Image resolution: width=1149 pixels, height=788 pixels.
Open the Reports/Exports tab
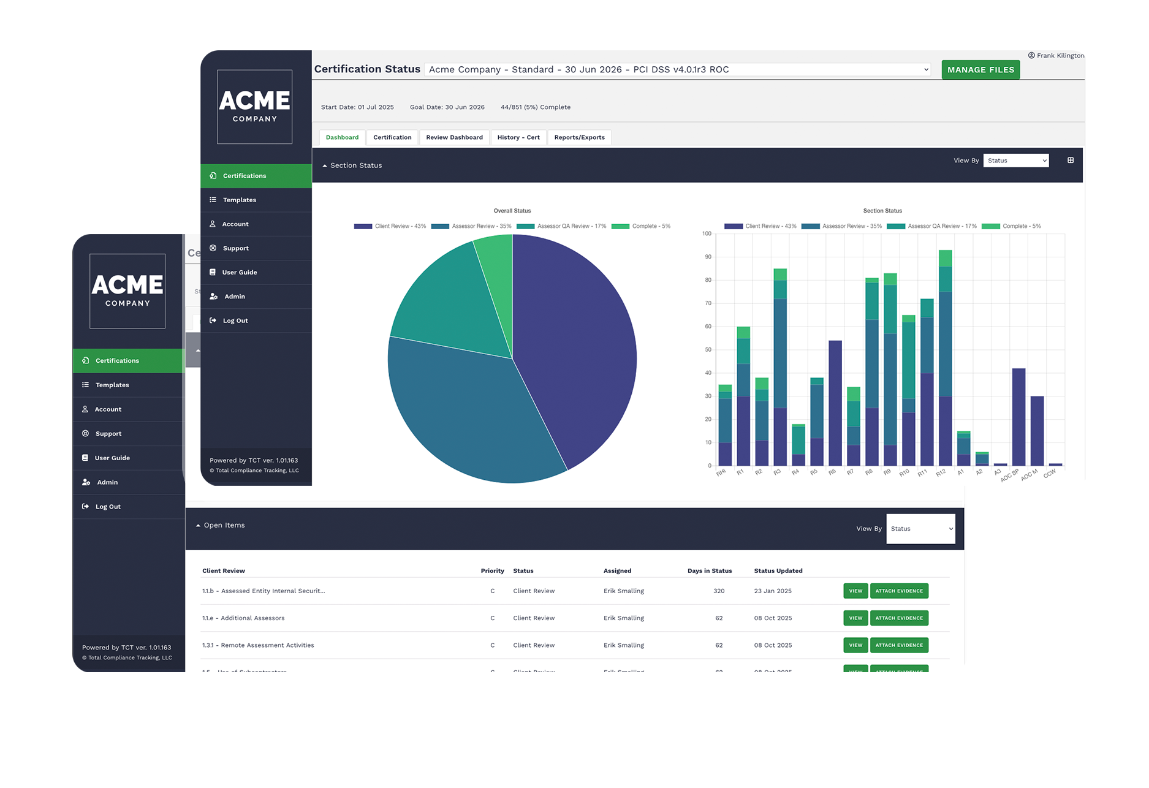pyautogui.click(x=579, y=137)
